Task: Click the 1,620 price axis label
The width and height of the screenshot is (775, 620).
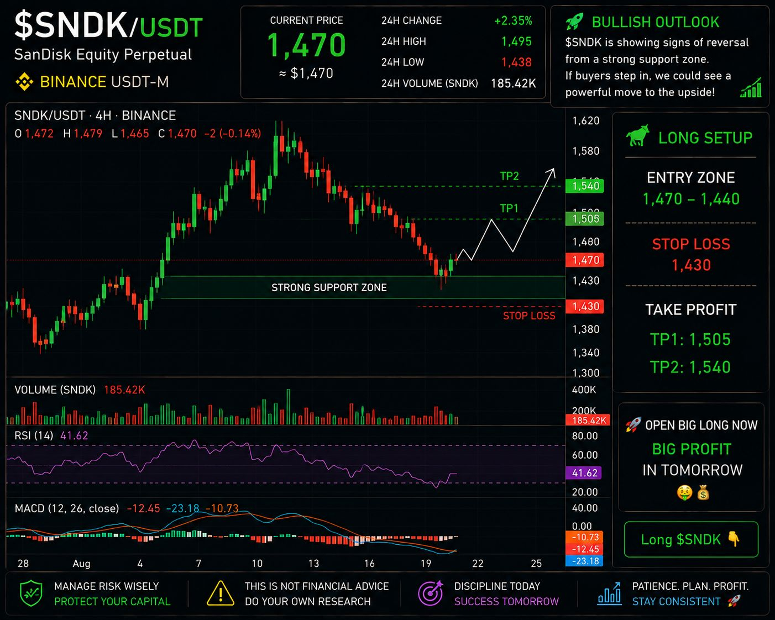Action: pos(586,120)
